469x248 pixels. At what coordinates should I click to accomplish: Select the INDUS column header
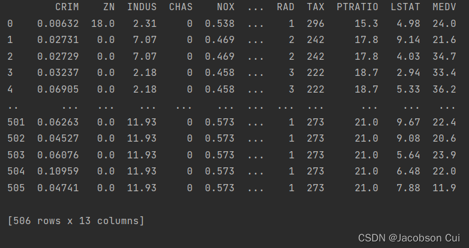pos(142,7)
